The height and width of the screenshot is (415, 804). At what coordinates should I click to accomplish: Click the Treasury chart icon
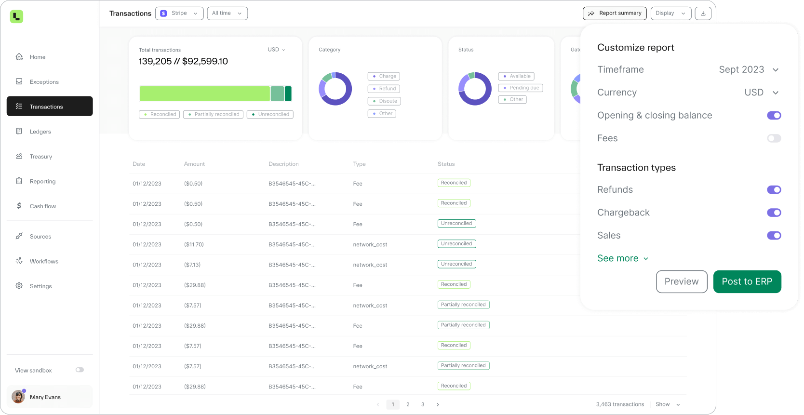[x=19, y=156]
